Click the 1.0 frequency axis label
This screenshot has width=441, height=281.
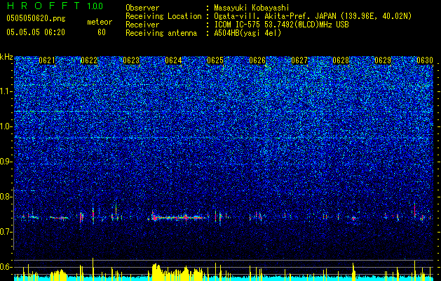(6, 126)
